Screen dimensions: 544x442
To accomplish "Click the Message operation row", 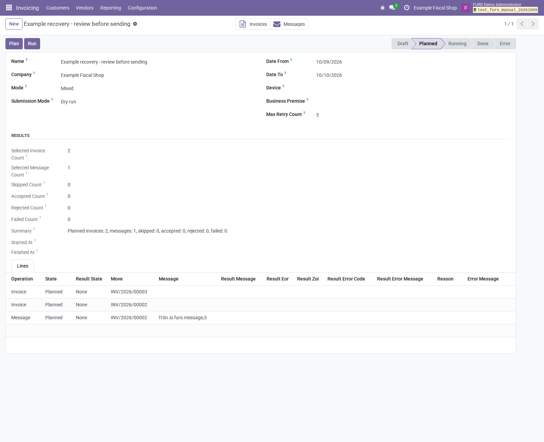I will [261, 318].
